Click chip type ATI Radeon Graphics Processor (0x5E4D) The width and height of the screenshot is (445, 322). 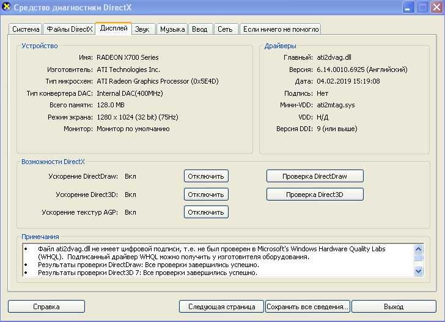[x=158, y=81]
